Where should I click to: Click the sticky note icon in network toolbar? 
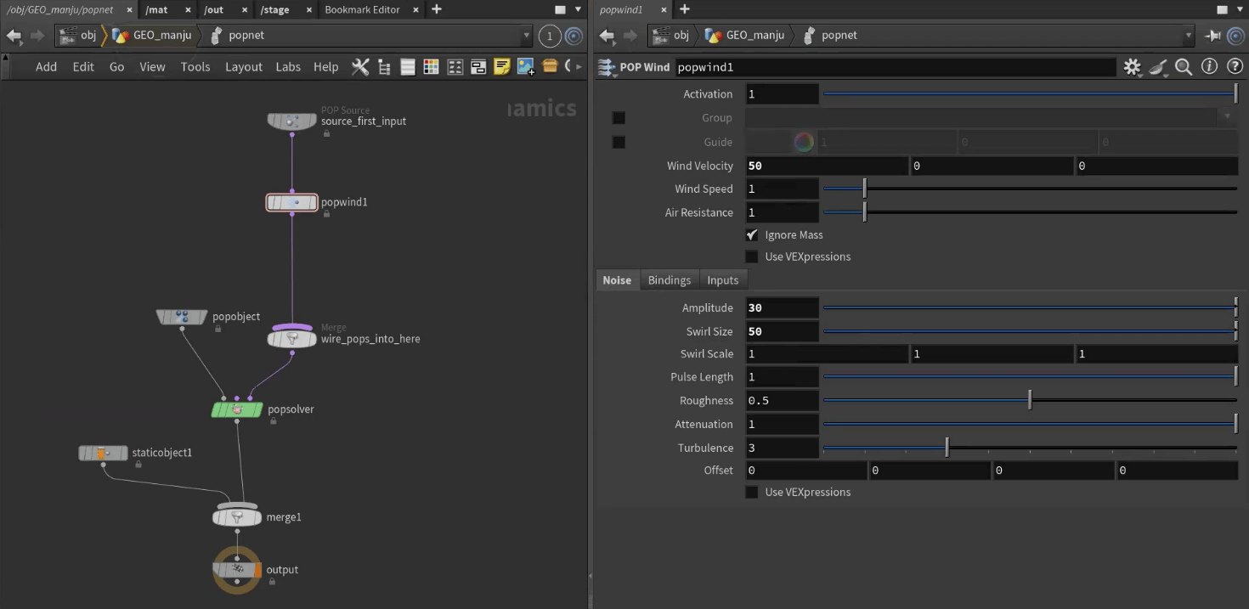pyautogui.click(x=501, y=67)
